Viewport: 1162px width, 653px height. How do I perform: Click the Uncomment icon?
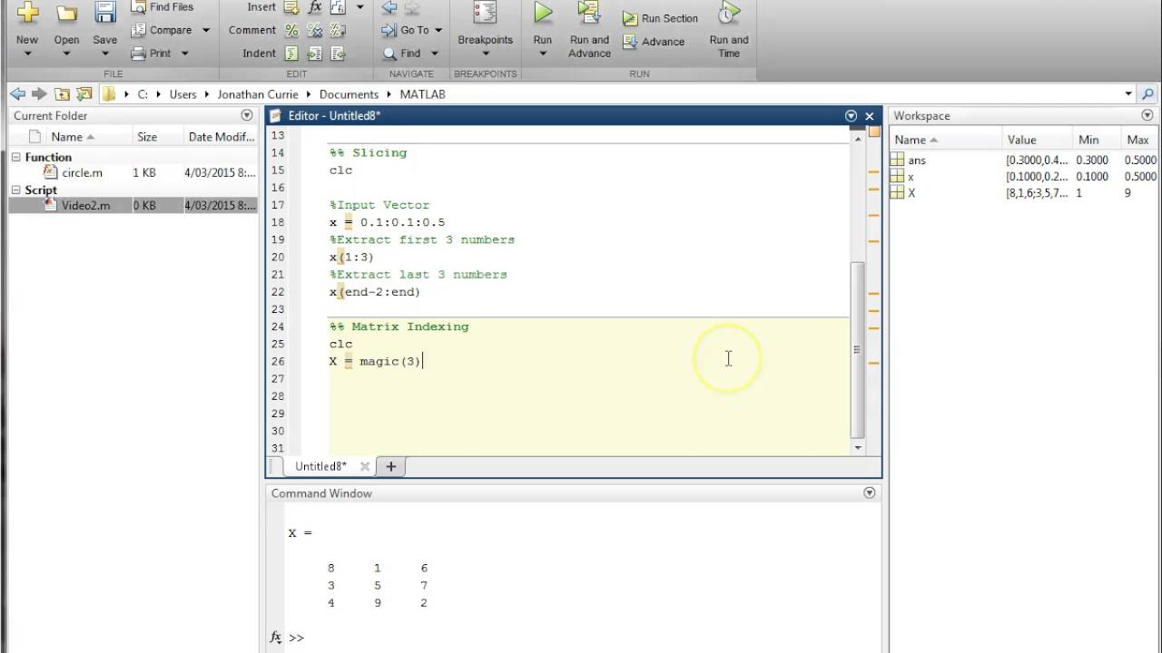[x=314, y=30]
